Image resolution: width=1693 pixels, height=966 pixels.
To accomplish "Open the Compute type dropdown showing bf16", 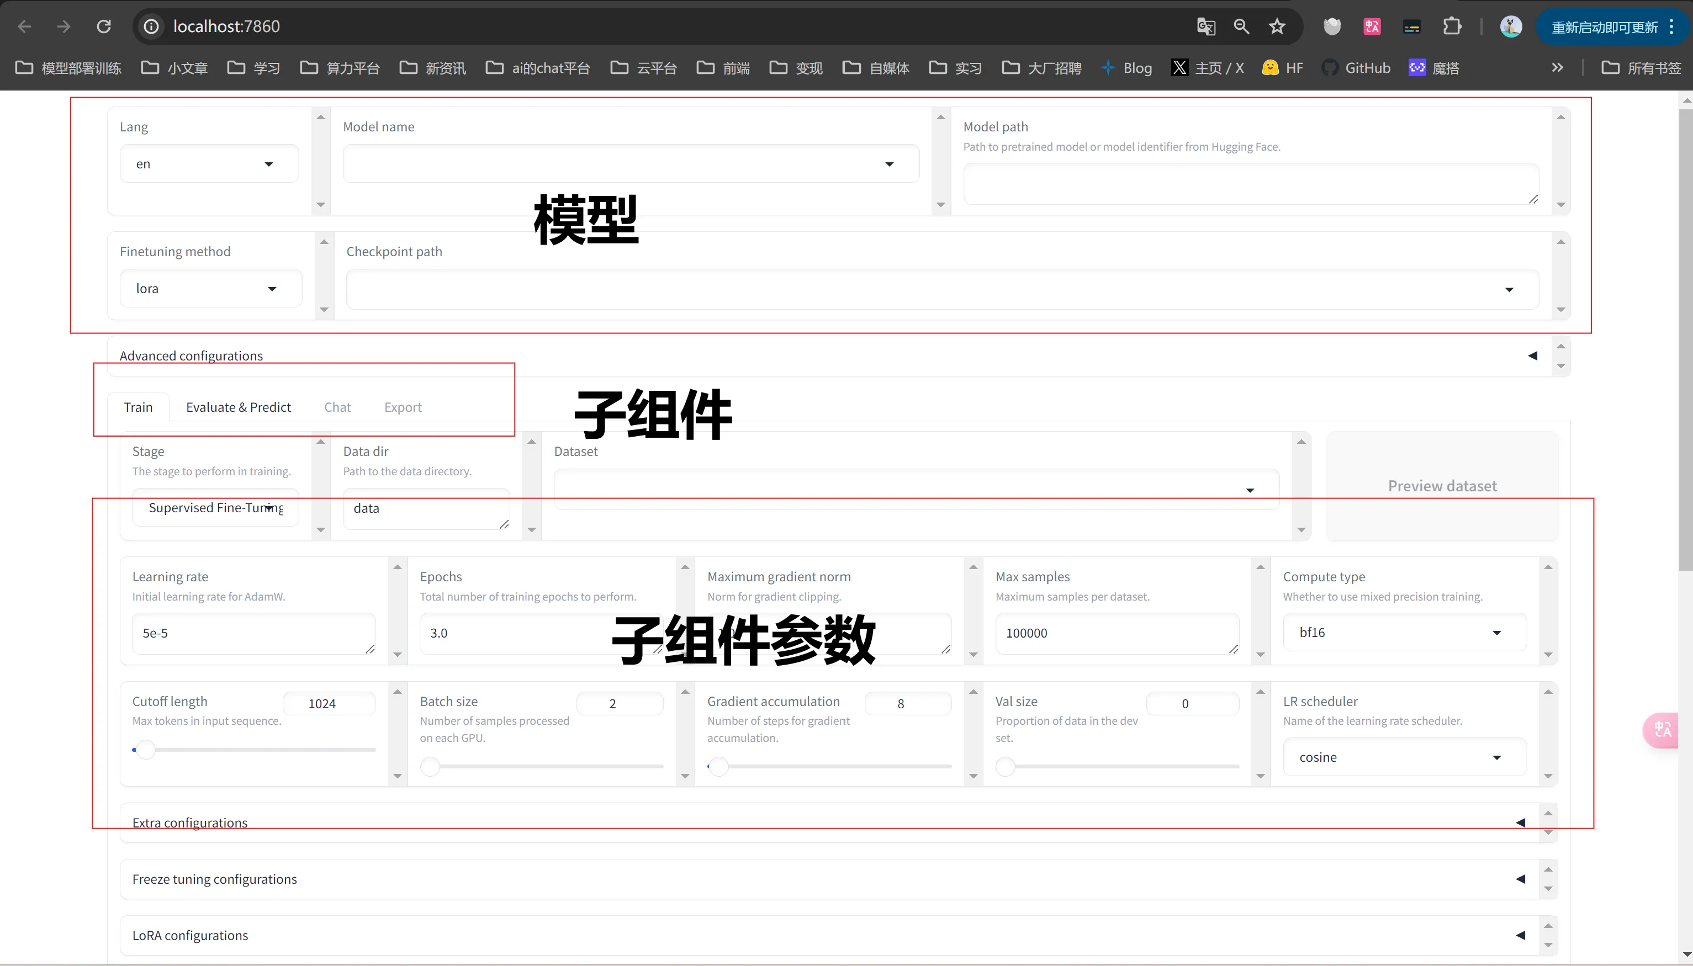I will (x=1404, y=632).
